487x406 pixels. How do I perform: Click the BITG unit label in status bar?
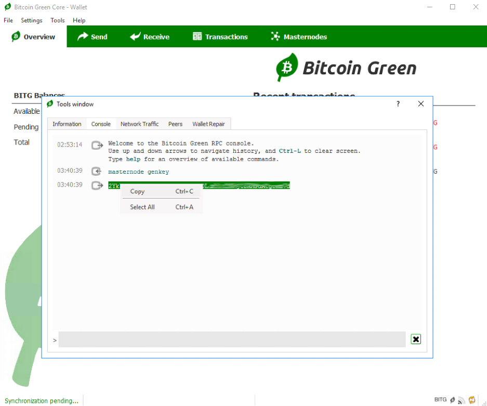coord(440,399)
